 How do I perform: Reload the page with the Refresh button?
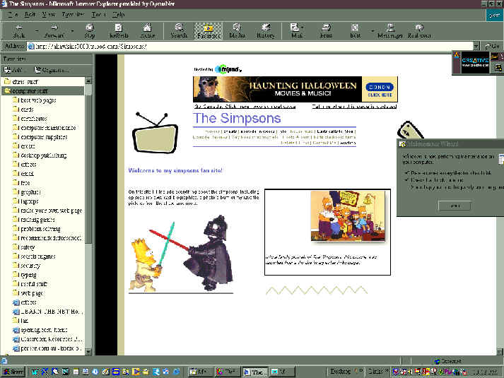[x=119, y=31]
